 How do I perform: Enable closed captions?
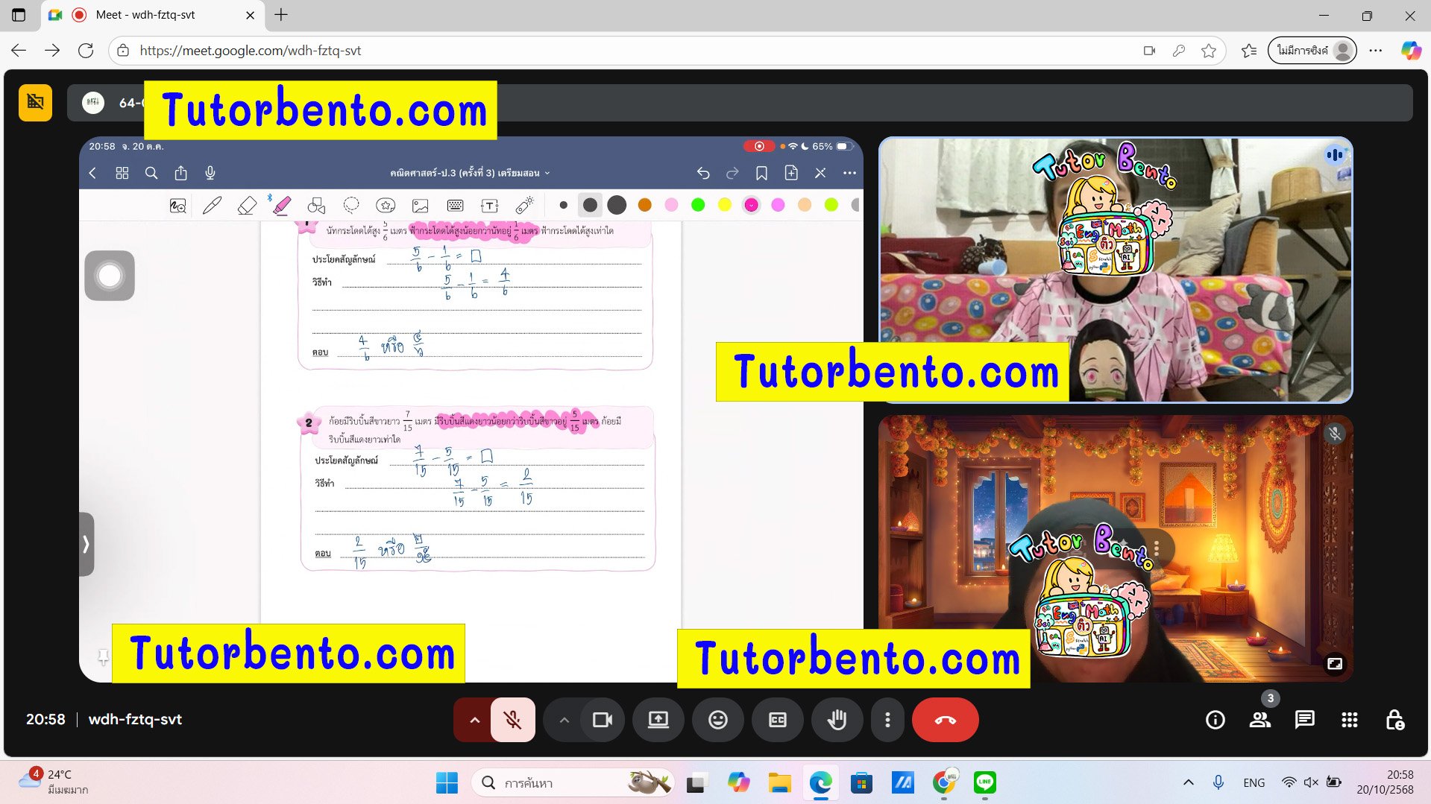[777, 720]
